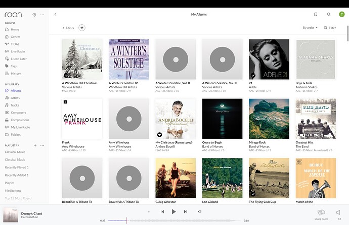Viewport: 349px width, 225px height.
Task: Open A Windham Hill Christmas album cover
Action: click(x=82, y=59)
